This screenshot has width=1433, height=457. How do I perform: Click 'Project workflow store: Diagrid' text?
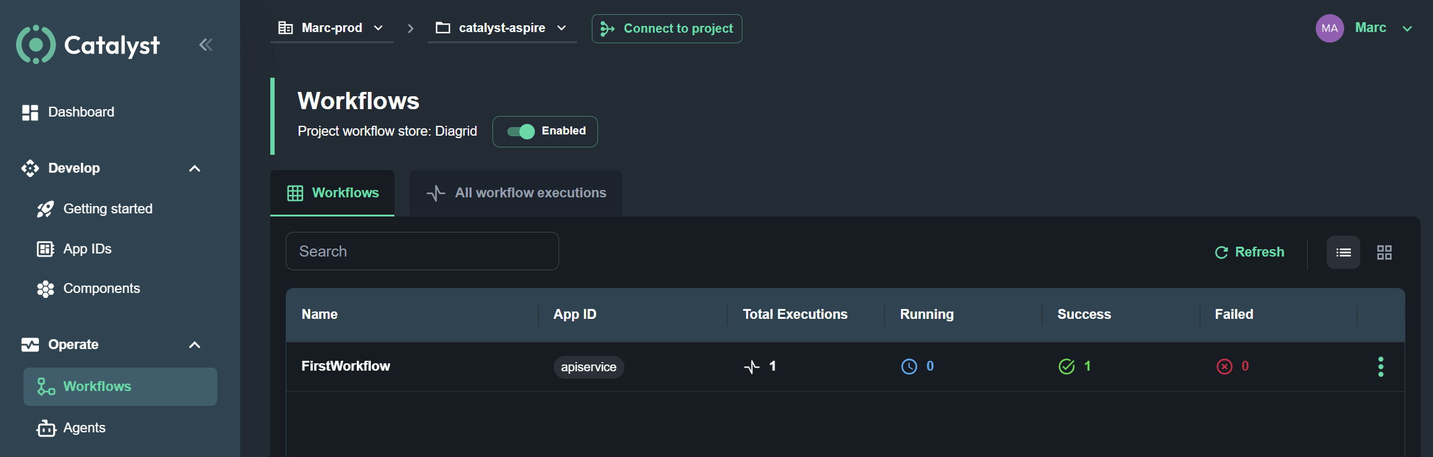[x=388, y=131]
